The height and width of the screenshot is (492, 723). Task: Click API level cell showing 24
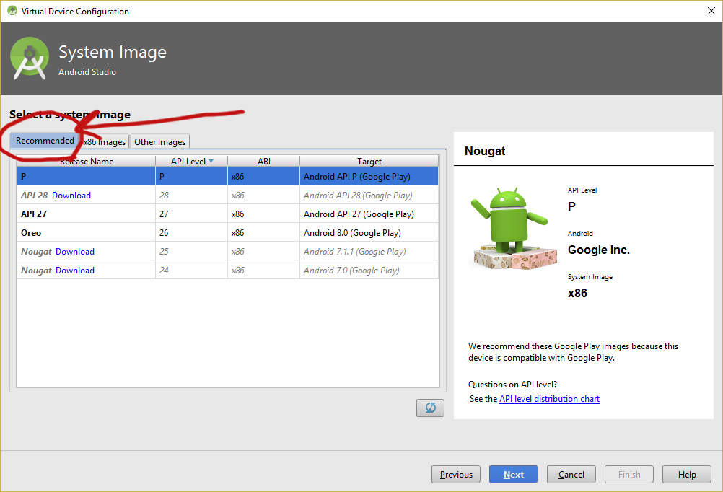click(191, 271)
